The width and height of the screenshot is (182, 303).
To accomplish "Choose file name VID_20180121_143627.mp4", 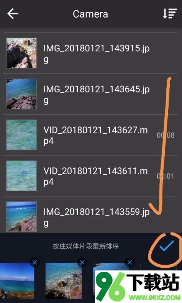I will click(x=96, y=135).
